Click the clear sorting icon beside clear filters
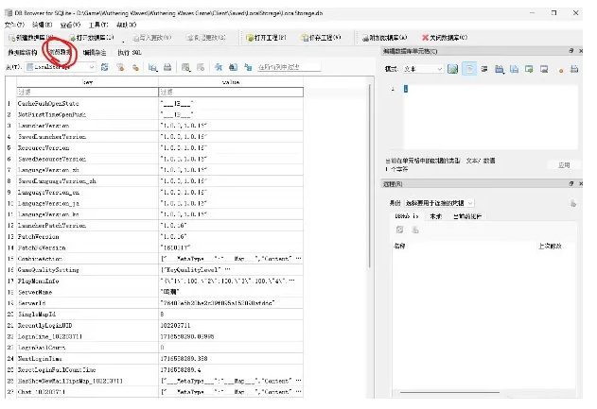Image resolution: width=597 pixels, height=409 pixels. coord(135,67)
